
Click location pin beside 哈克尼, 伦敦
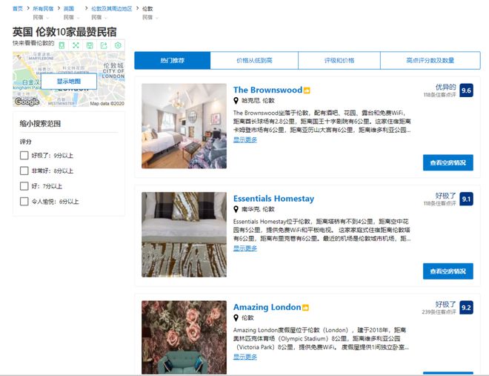236,100
